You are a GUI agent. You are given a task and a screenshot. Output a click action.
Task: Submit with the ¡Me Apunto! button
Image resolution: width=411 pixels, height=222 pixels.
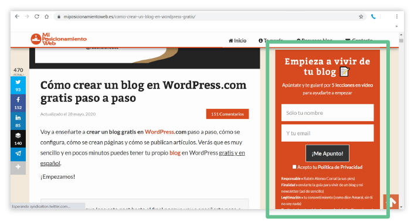(327, 153)
